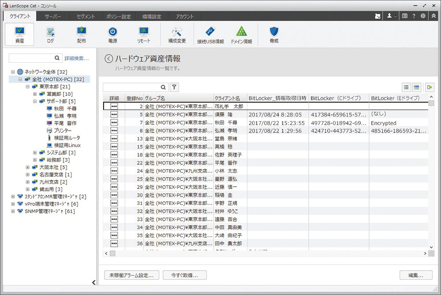
Task: Click the 電源 (power) icon
Action: pyautogui.click(x=112, y=34)
